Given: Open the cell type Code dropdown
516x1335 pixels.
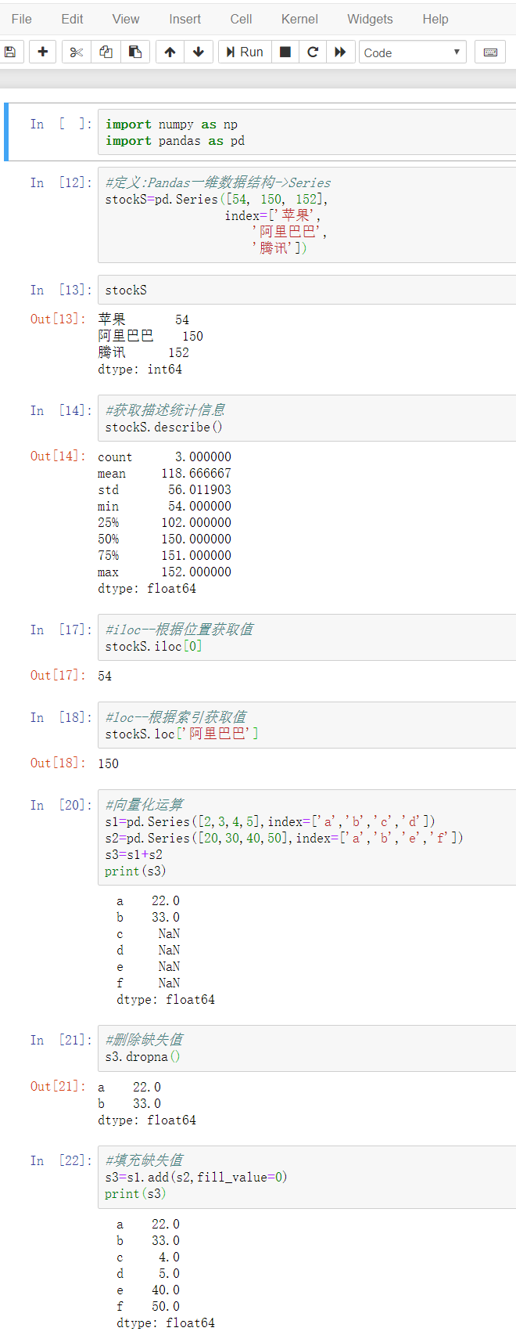Looking at the screenshot, I should [413, 52].
